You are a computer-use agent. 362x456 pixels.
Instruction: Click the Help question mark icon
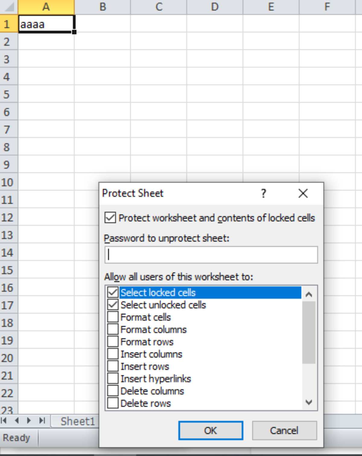263,193
